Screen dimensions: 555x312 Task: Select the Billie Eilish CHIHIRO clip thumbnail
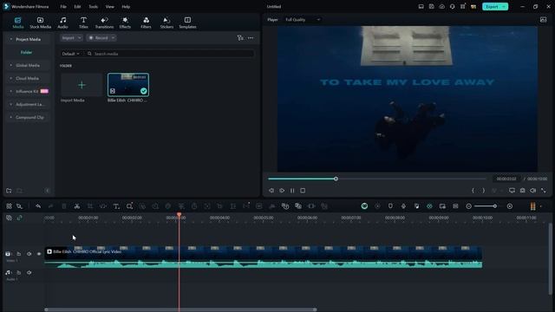click(128, 85)
